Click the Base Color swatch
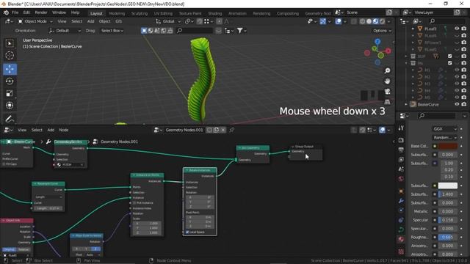Screen dimensions: 470x264 pyautogui.click(x=448, y=146)
